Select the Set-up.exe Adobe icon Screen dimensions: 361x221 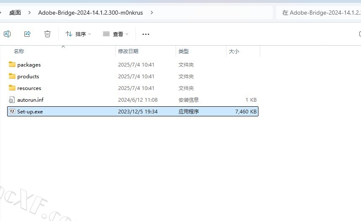point(12,111)
